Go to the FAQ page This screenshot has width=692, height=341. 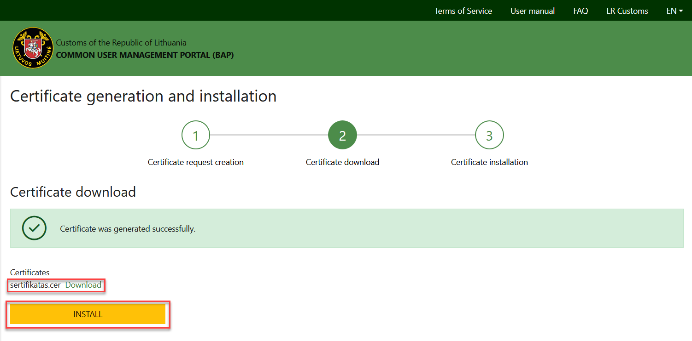[581, 11]
